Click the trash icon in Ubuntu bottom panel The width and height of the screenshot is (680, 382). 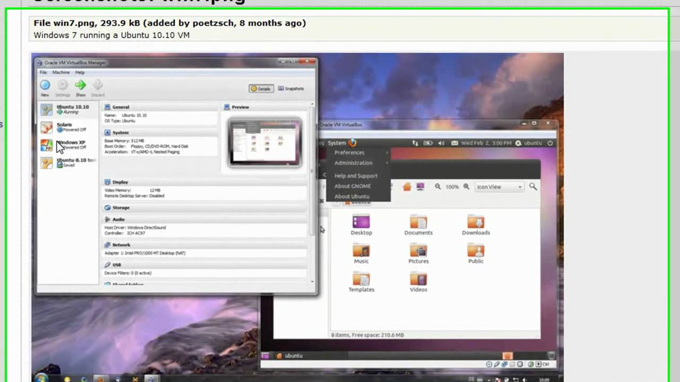pyautogui.click(x=551, y=356)
